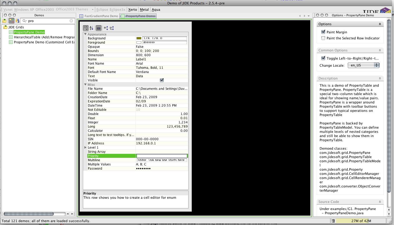Screen dimensions: 394x225
Task: Expand the Level 1 property row
Action: click(85, 147)
